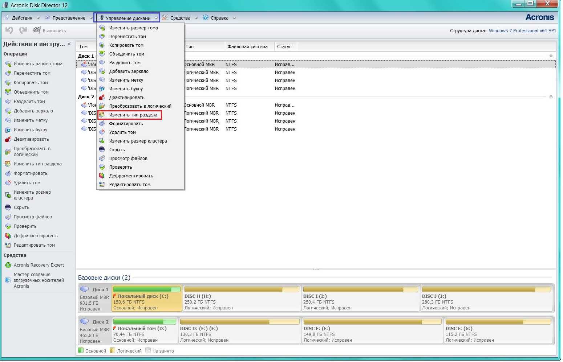This screenshot has width=563, height=362.
Task: Open Windows 7 Professional x64 SP1 link
Action: pyautogui.click(x=522, y=31)
